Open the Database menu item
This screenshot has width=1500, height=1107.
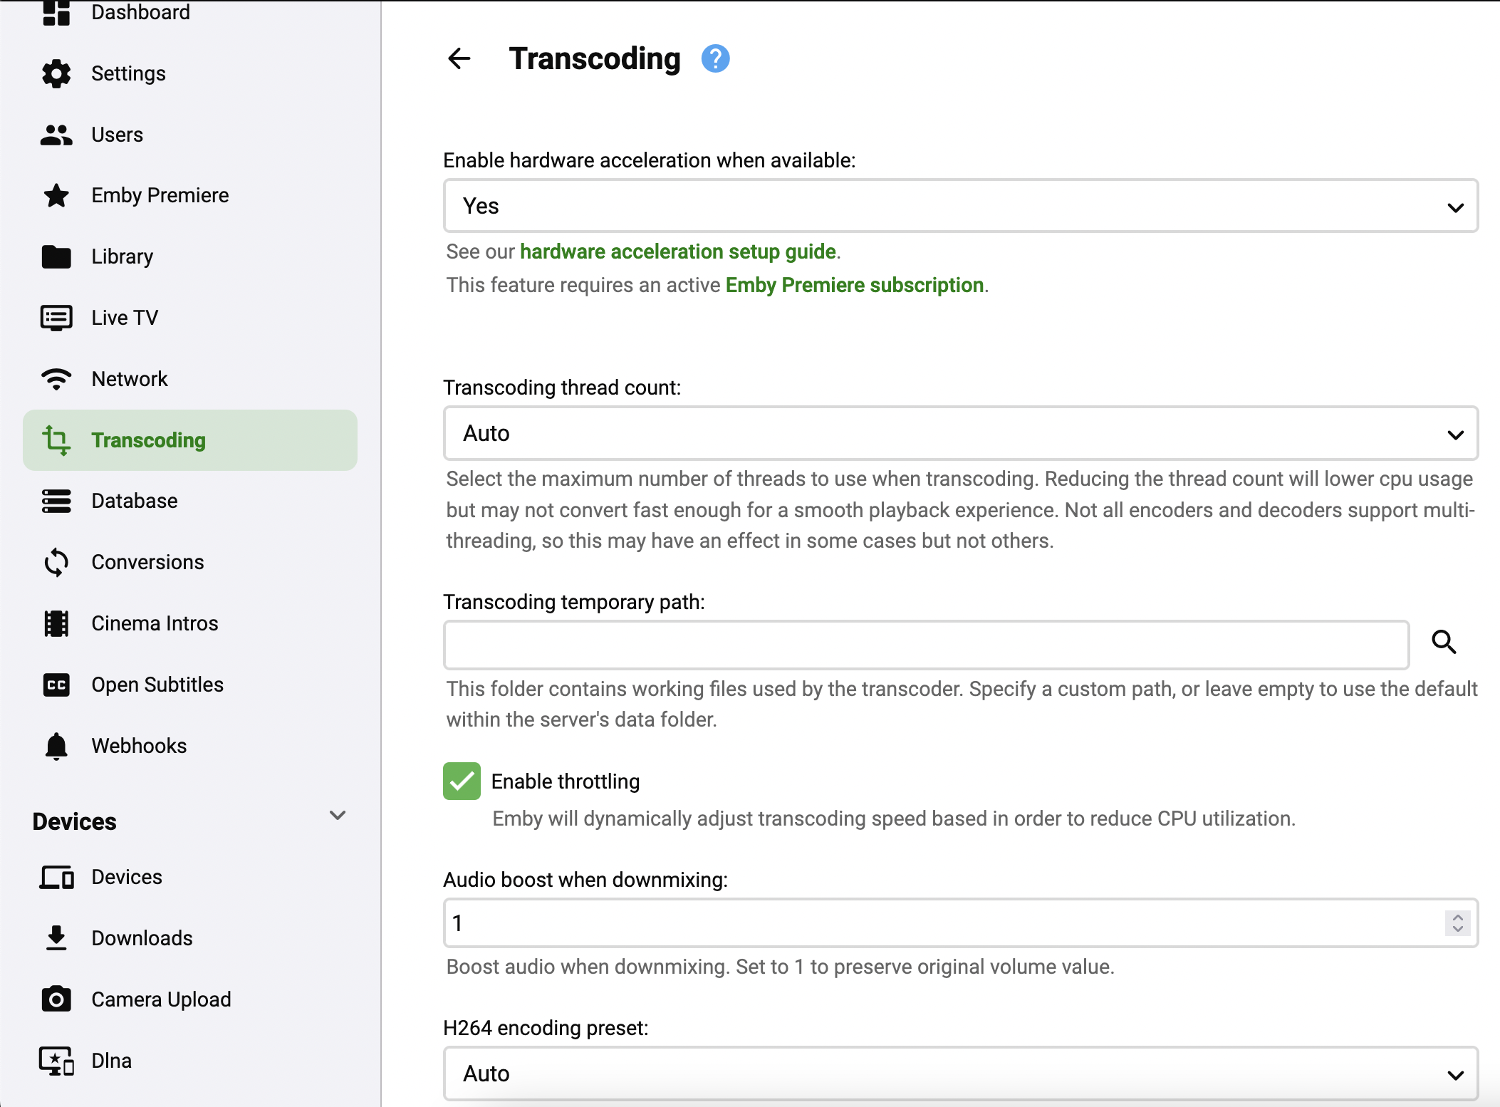pos(135,501)
